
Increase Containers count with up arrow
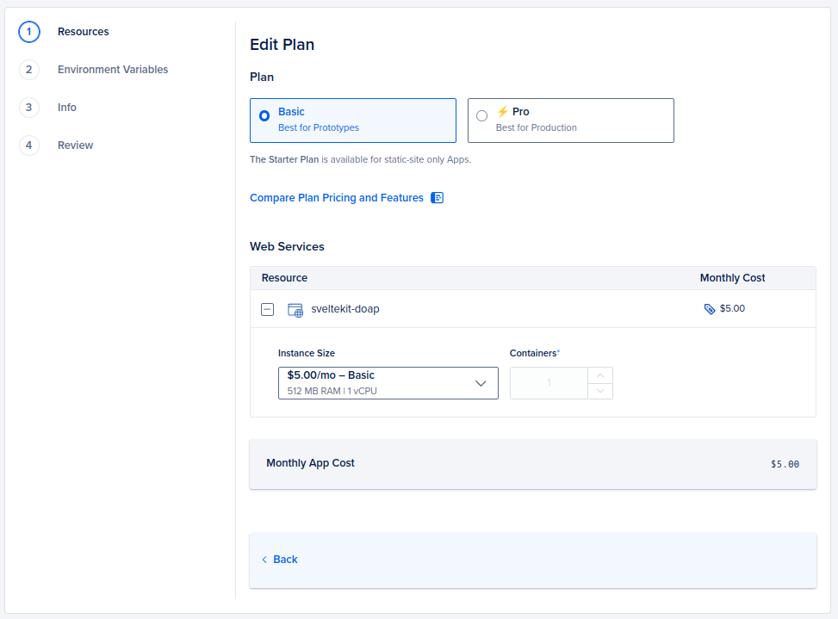tap(600, 375)
